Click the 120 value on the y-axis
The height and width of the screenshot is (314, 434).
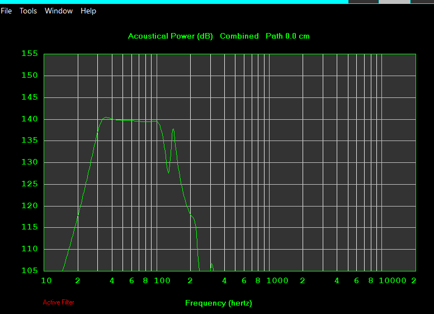pos(30,206)
